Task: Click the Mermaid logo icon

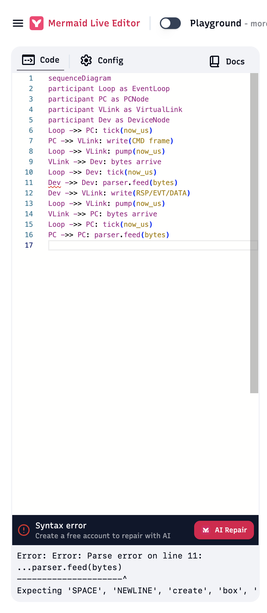Action: coord(37,23)
